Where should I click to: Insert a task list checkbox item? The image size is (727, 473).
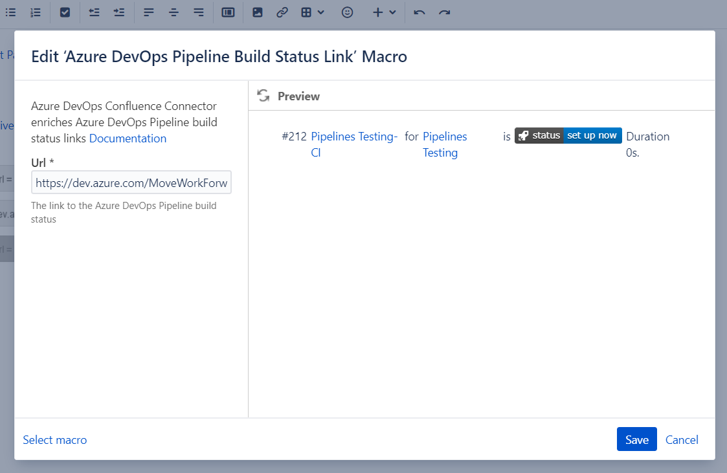pos(65,12)
